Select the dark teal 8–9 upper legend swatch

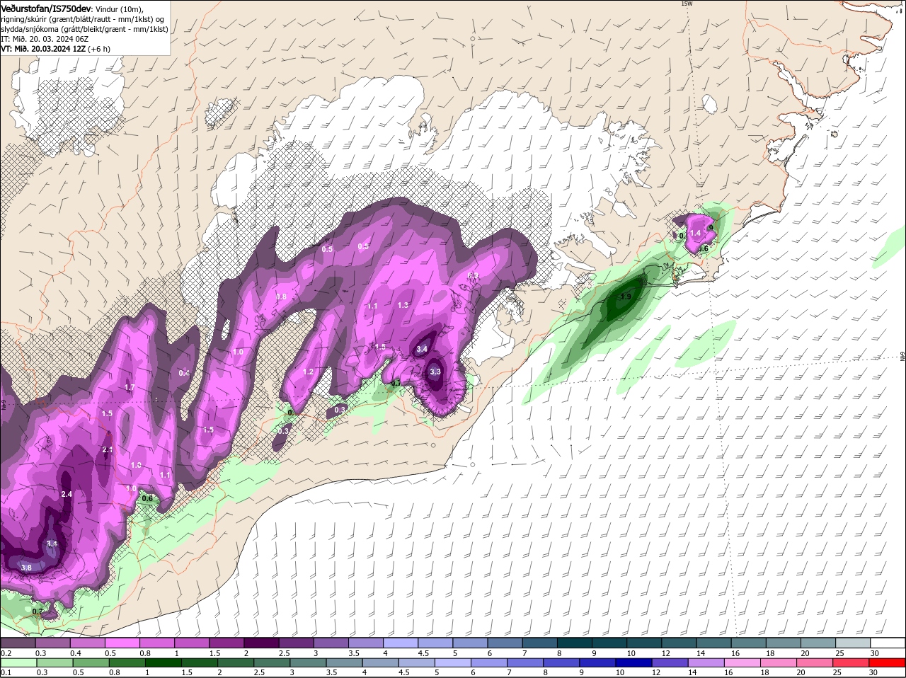[x=575, y=643]
